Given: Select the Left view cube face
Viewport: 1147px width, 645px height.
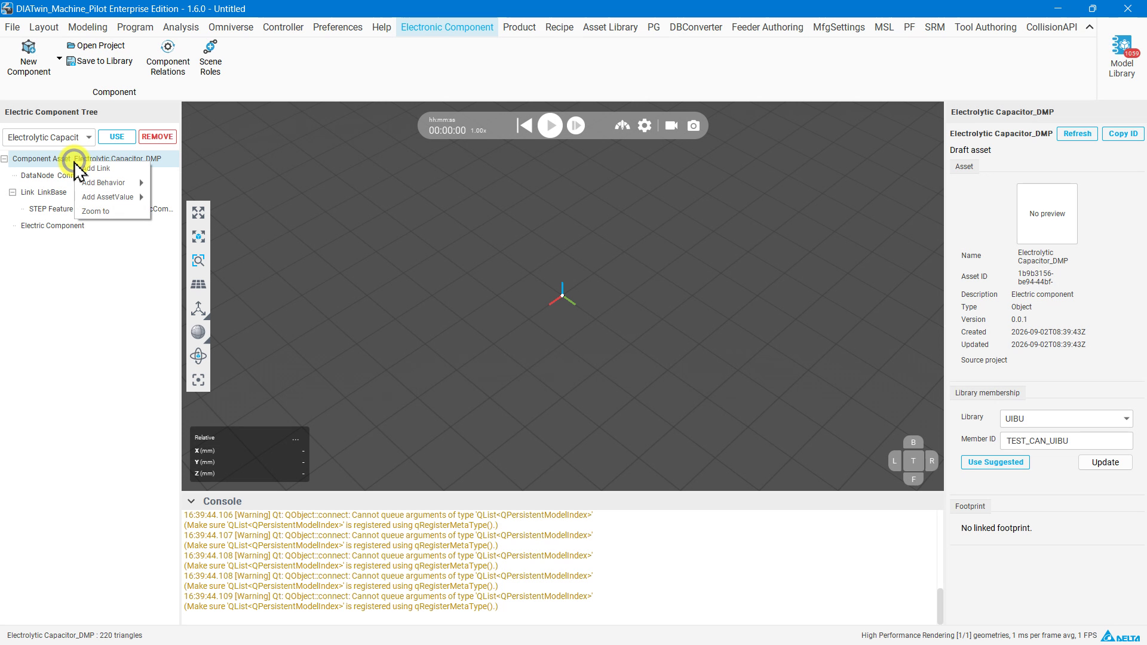Looking at the screenshot, I should [894, 461].
